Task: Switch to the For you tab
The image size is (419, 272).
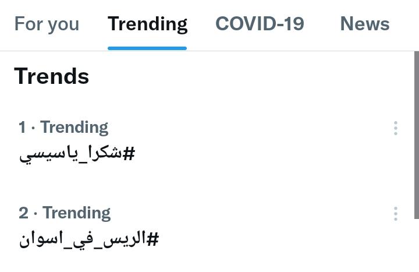Action: pos(47,24)
